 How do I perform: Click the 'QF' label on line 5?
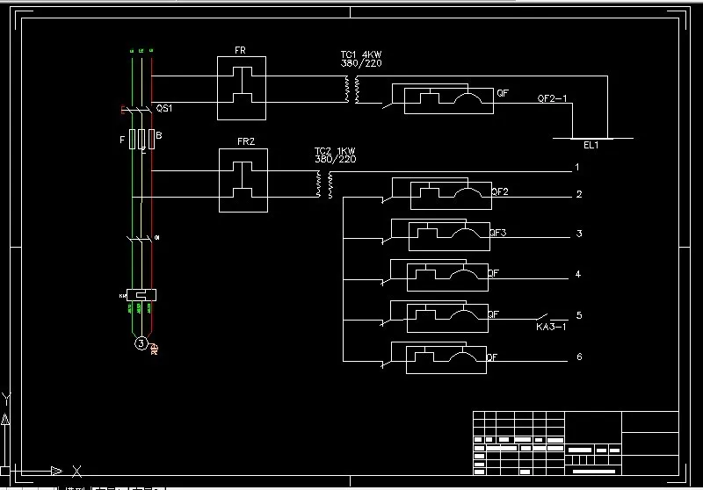pos(493,314)
